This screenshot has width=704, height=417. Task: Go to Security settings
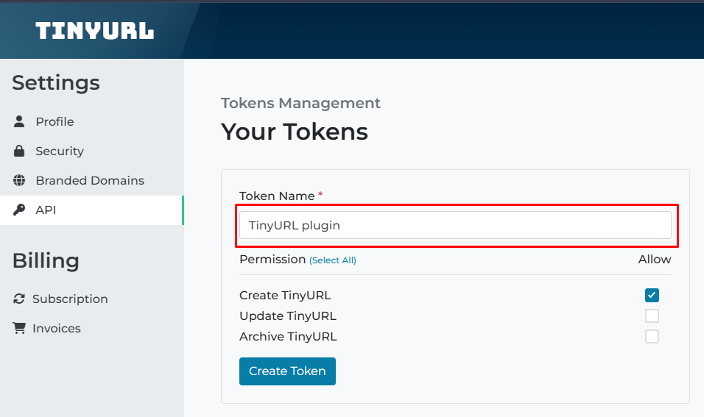(x=60, y=151)
